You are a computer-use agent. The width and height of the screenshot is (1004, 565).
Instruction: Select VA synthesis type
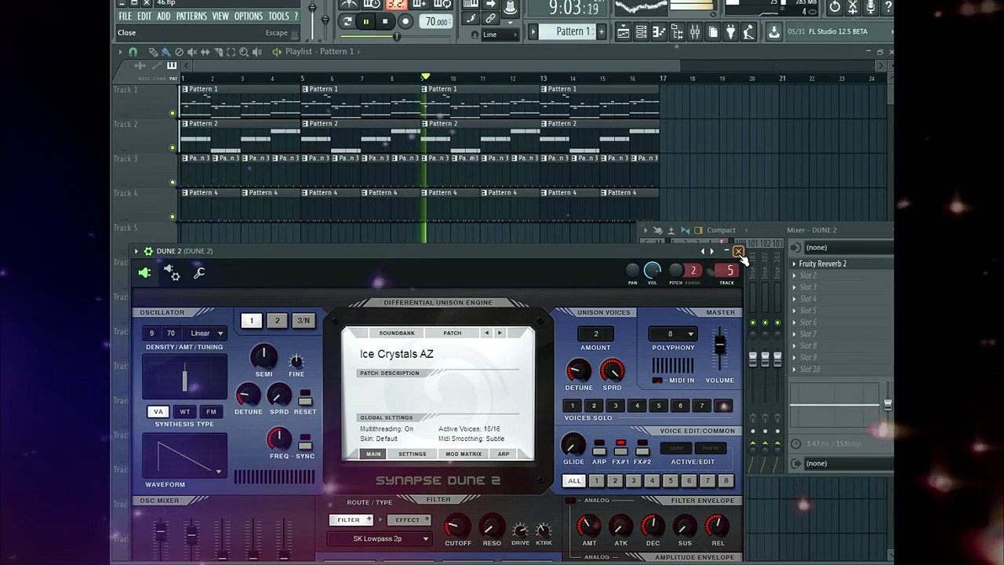point(158,412)
